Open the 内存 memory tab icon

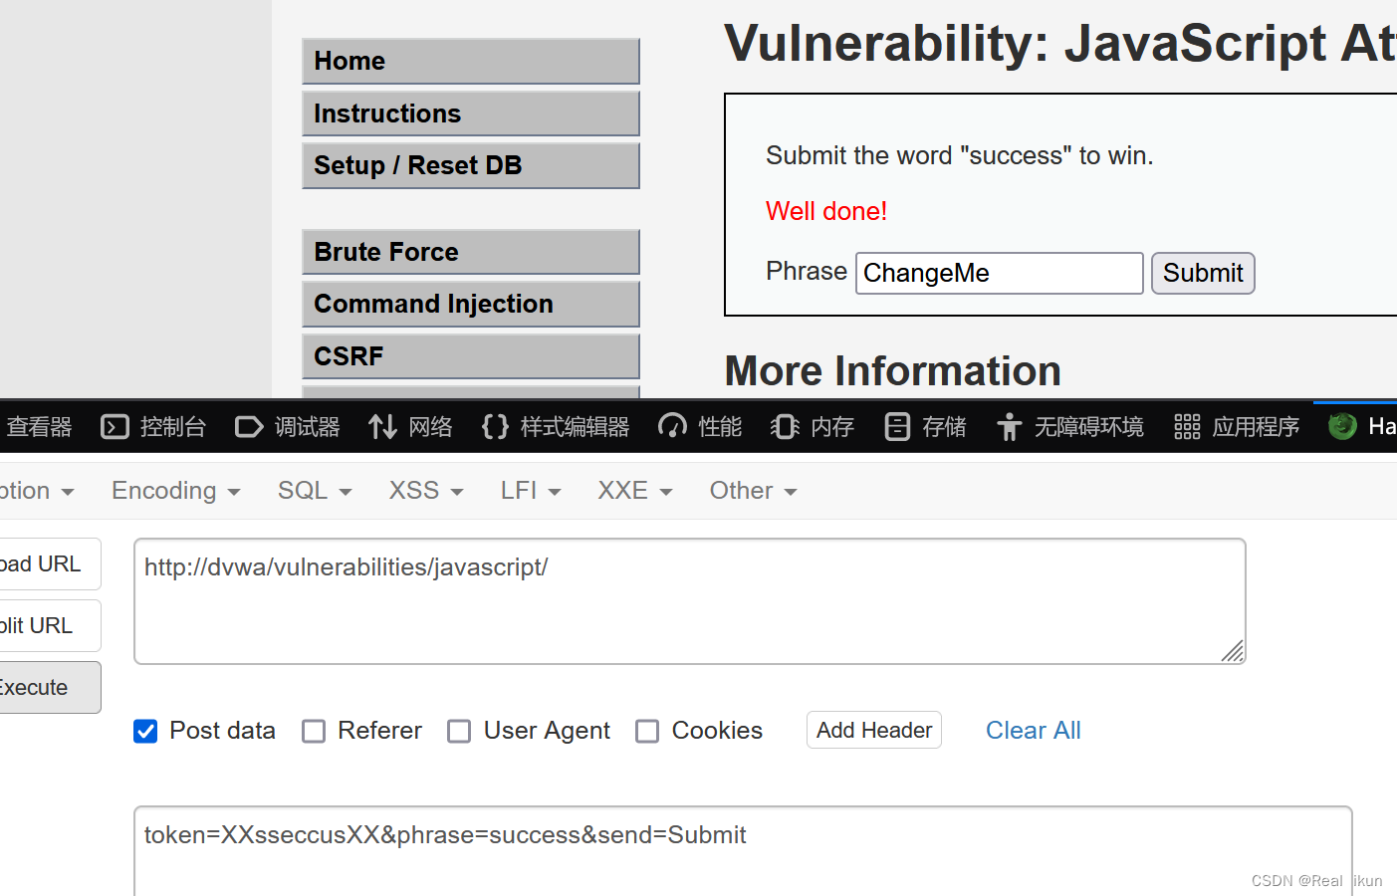tap(785, 427)
